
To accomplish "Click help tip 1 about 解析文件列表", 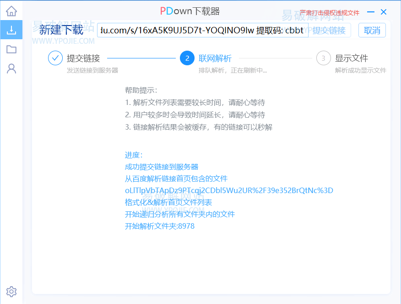I will [x=195, y=103].
